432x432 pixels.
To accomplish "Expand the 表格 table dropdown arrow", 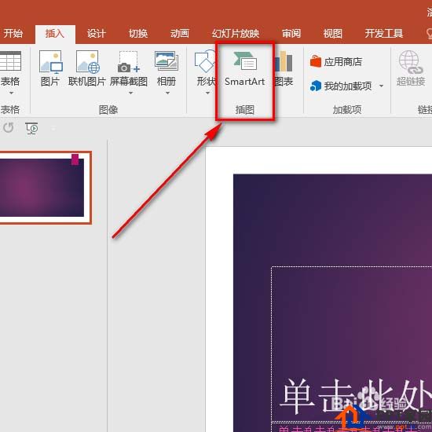I will click(11, 93).
